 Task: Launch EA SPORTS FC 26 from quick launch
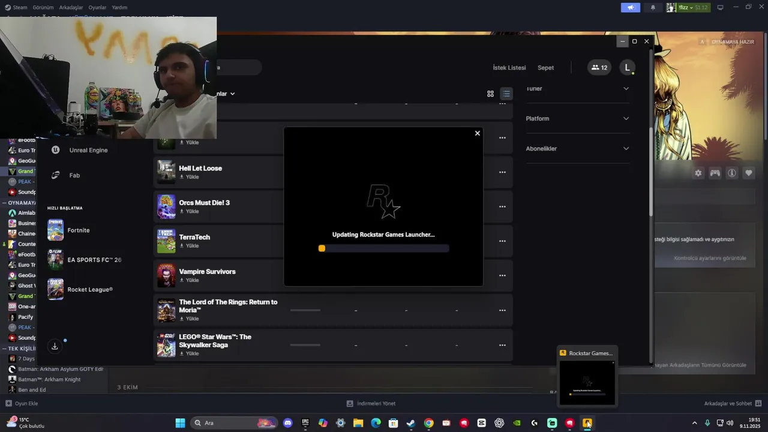pos(85,260)
